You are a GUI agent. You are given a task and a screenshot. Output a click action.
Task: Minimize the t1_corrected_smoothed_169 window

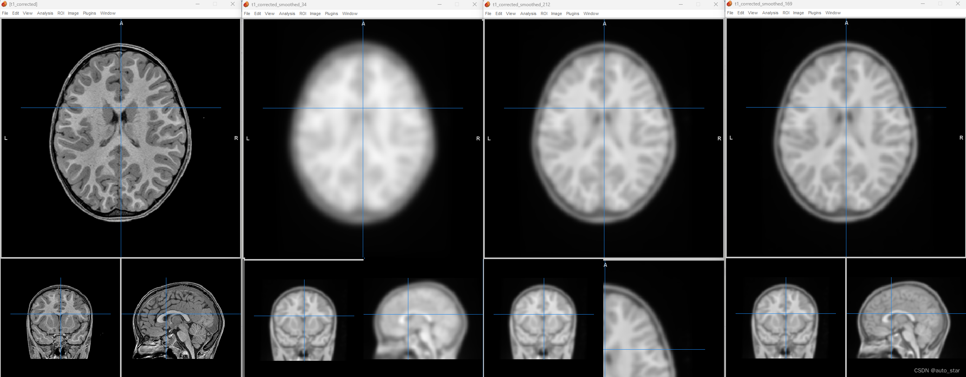tap(923, 3)
